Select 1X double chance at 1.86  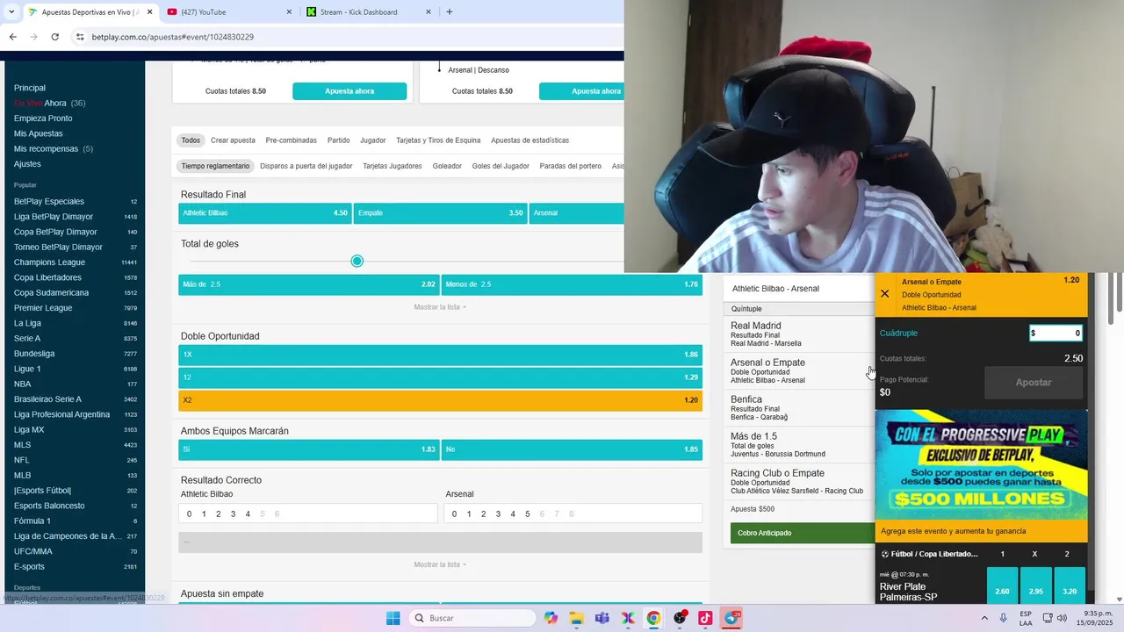[440, 355]
